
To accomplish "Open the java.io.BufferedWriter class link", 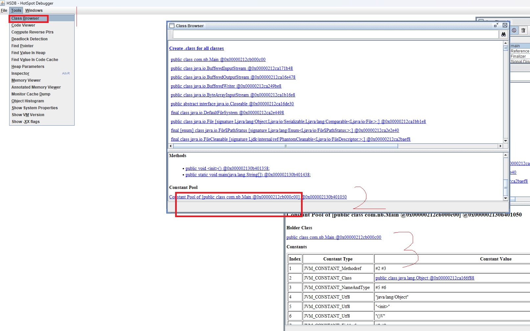I will point(226,86).
